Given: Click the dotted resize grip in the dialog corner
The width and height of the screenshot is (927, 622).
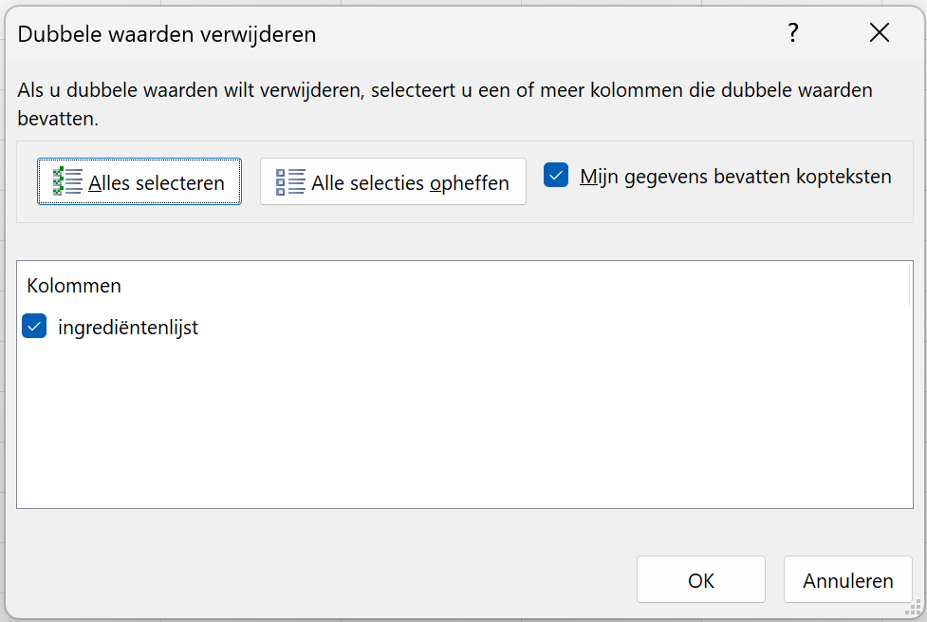Looking at the screenshot, I should (x=914, y=608).
